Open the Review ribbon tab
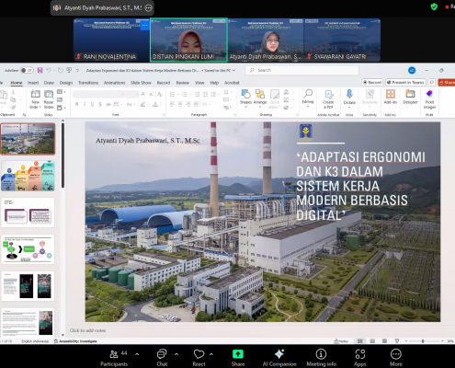Viewport: 455px width, 368px height. [183, 83]
